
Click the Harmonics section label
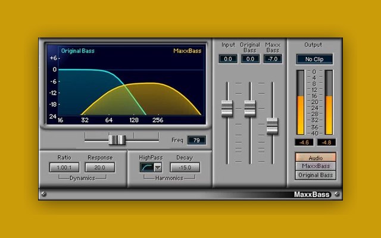click(169, 178)
